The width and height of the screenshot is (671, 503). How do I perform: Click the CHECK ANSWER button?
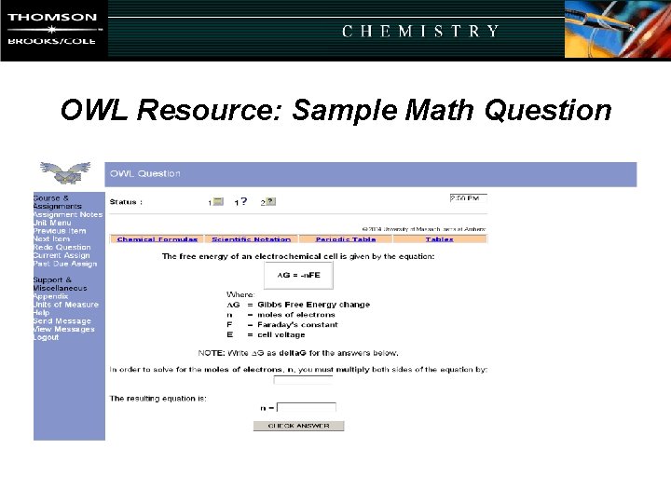pos(299,426)
